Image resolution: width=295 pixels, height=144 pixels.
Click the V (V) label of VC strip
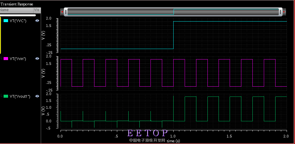43,36
